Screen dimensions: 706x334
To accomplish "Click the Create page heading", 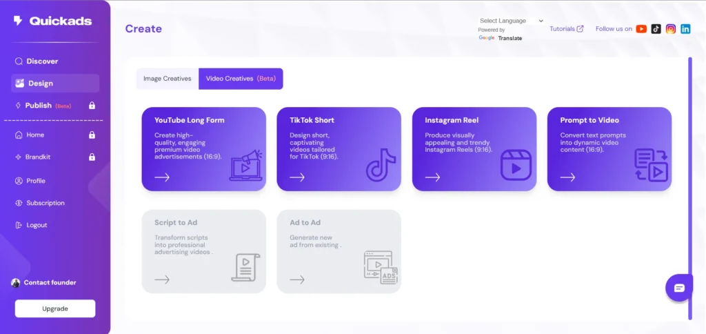I will coord(143,29).
